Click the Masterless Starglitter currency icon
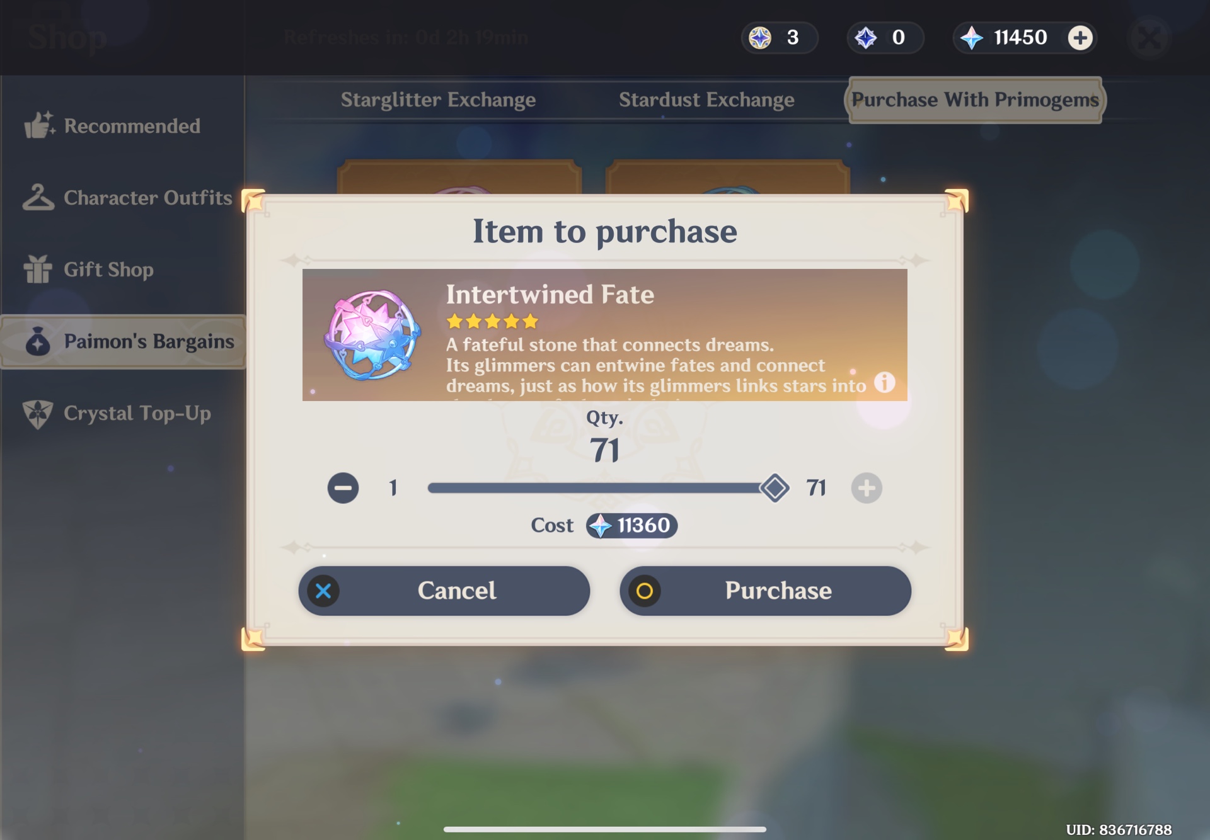The height and width of the screenshot is (840, 1210). click(x=760, y=38)
